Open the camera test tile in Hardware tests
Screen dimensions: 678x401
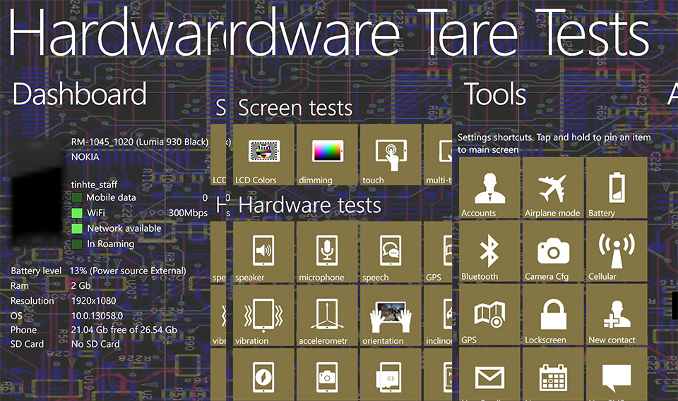pyautogui.click(x=327, y=375)
